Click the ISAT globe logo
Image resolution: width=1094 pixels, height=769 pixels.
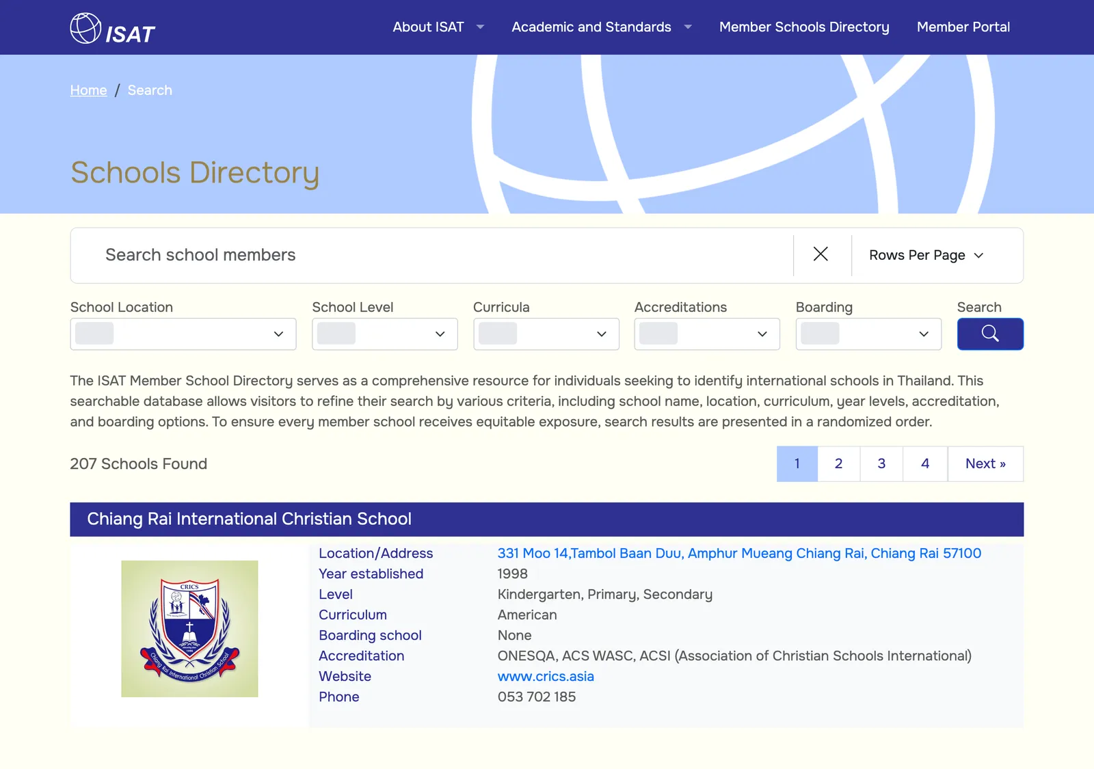tap(112, 29)
